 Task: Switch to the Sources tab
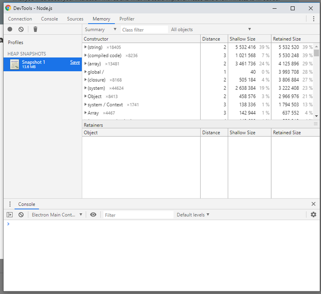point(75,19)
